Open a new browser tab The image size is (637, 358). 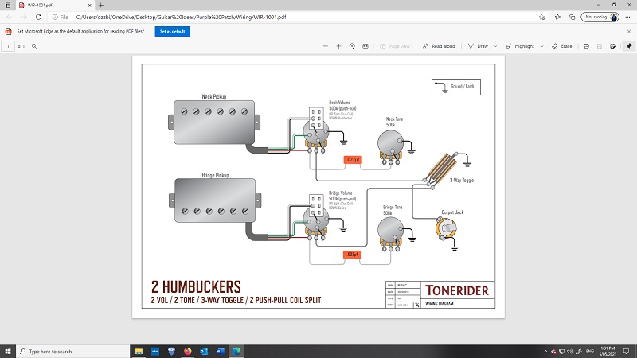pos(100,5)
